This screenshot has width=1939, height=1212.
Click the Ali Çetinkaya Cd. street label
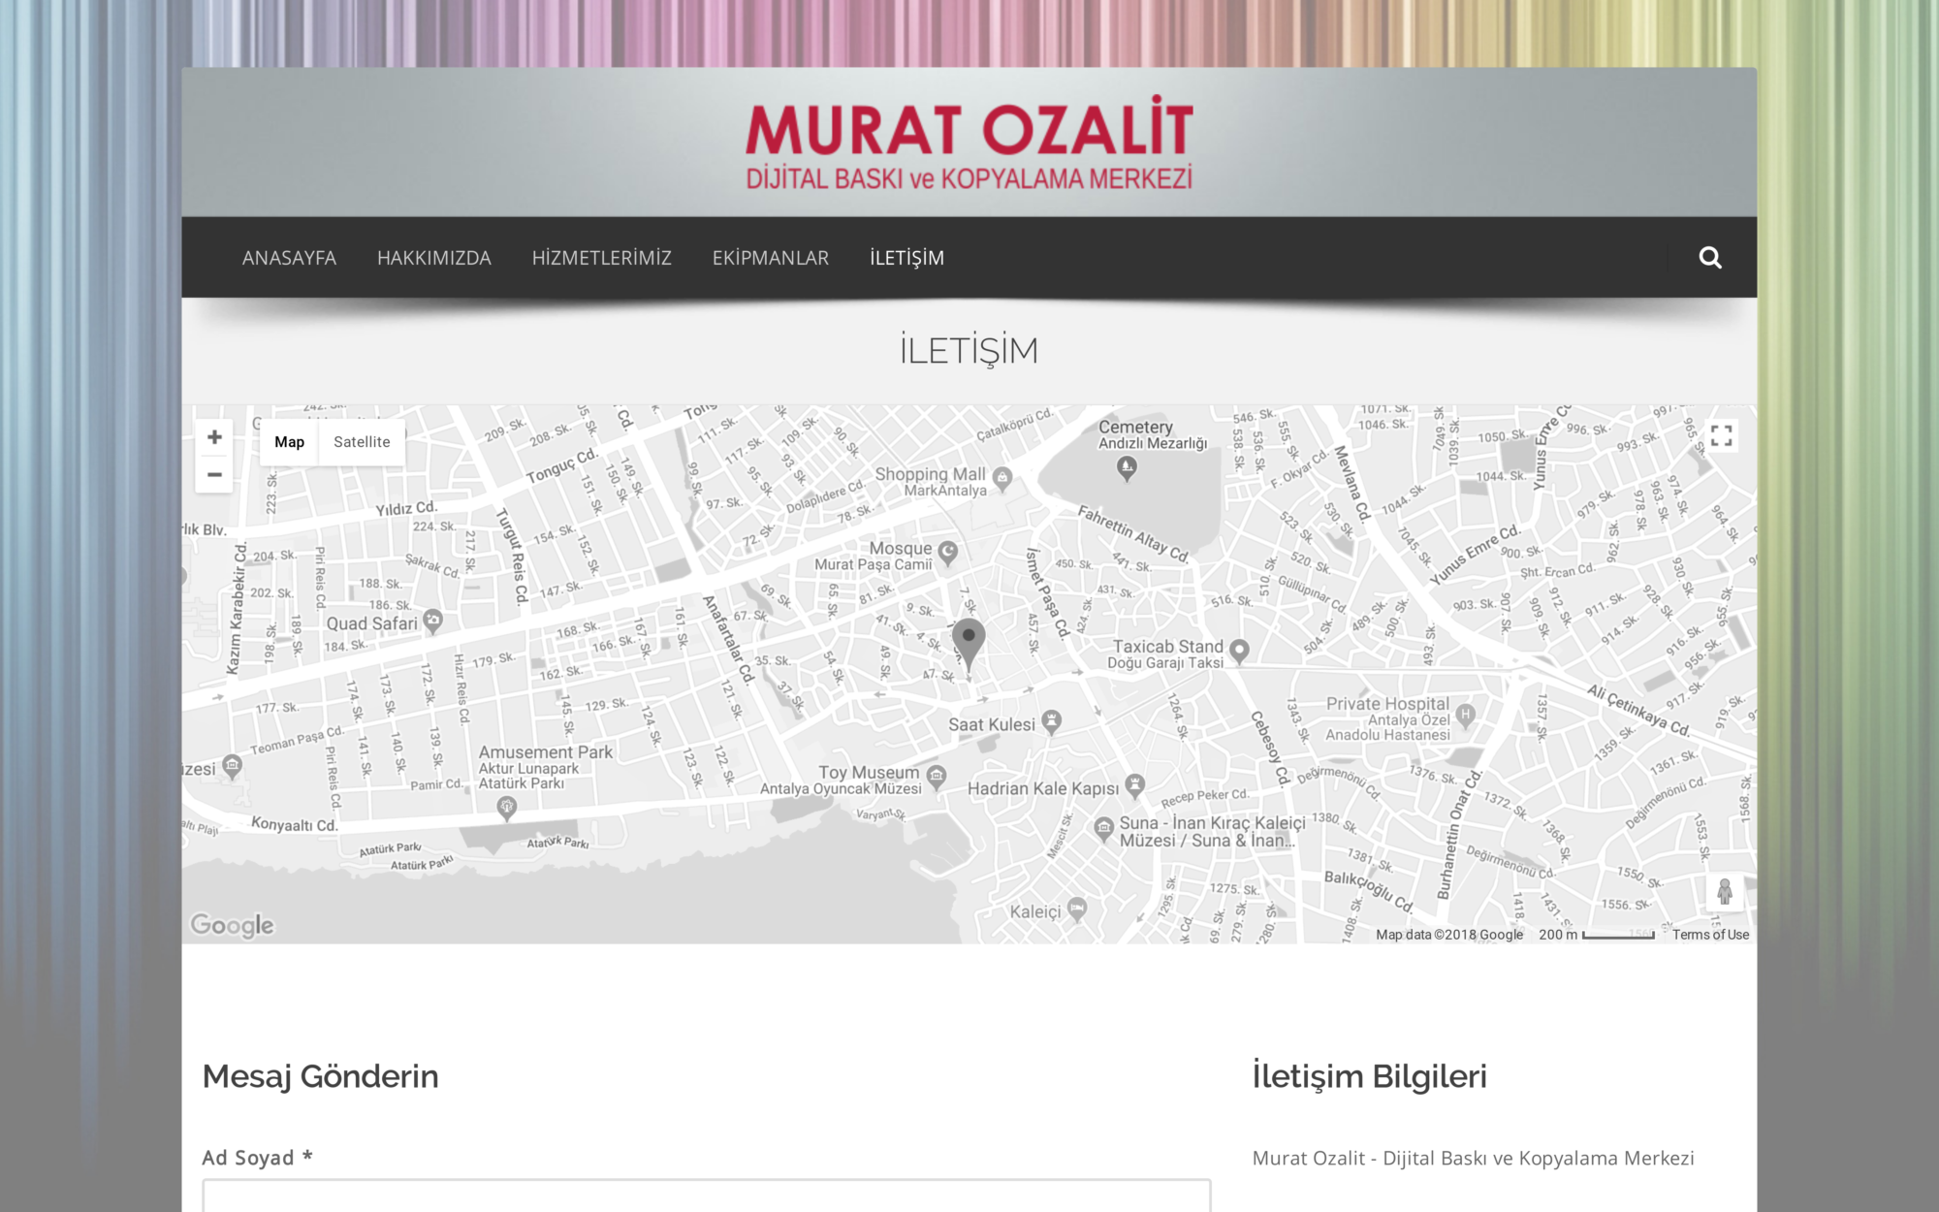point(1639,710)
